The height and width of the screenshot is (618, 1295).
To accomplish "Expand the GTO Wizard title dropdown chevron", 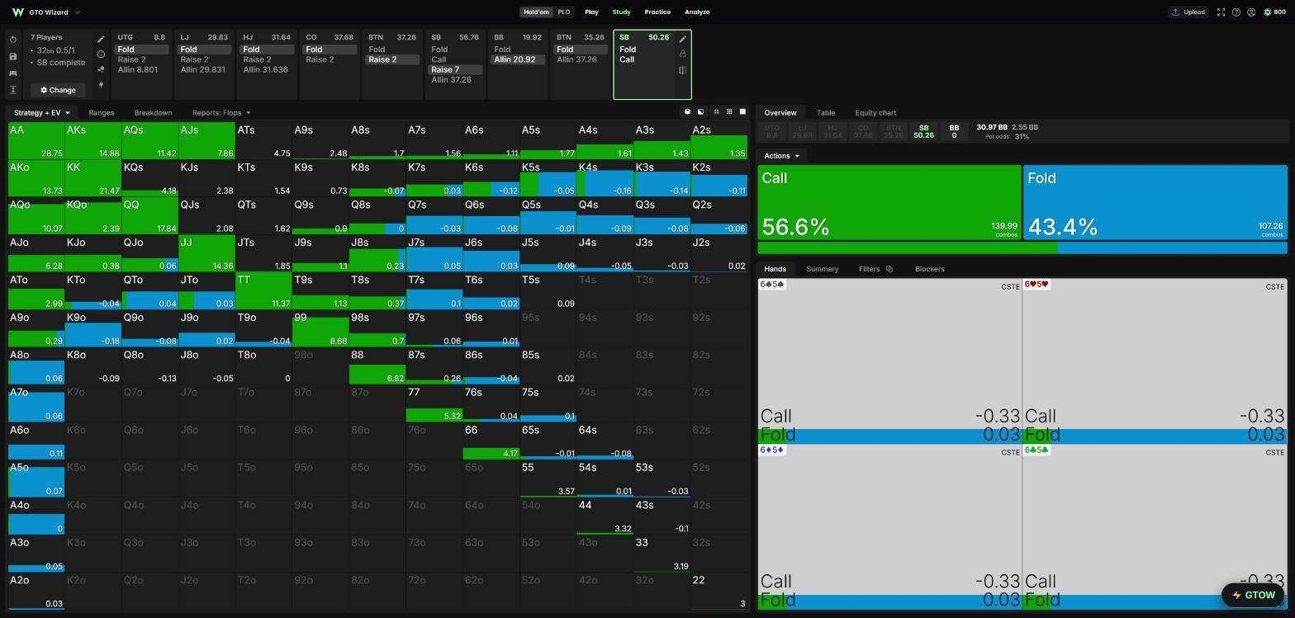I will click(78, 12).
